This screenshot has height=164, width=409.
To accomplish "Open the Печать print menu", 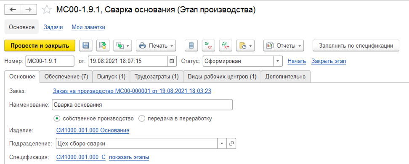I will [x=156, y=46].
